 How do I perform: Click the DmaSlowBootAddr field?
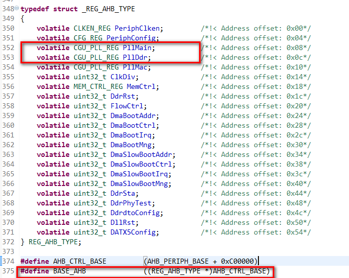pyautogui.click(x=141, y=154)
